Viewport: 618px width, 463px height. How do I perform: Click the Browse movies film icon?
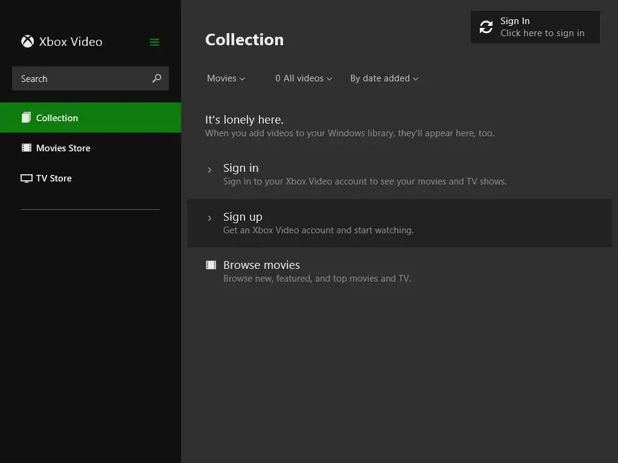point(211,265)
